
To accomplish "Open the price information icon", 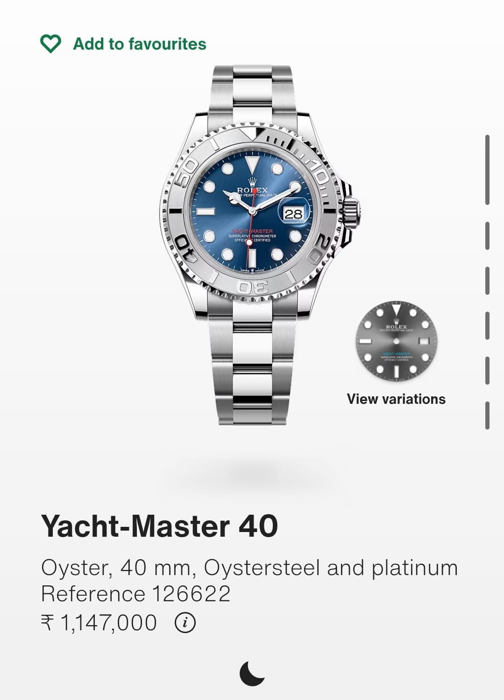I will [185, 623].
